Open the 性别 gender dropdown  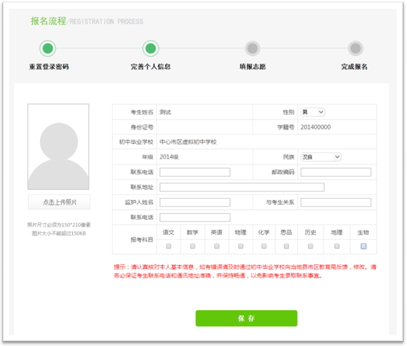click(x=313, y=112)
